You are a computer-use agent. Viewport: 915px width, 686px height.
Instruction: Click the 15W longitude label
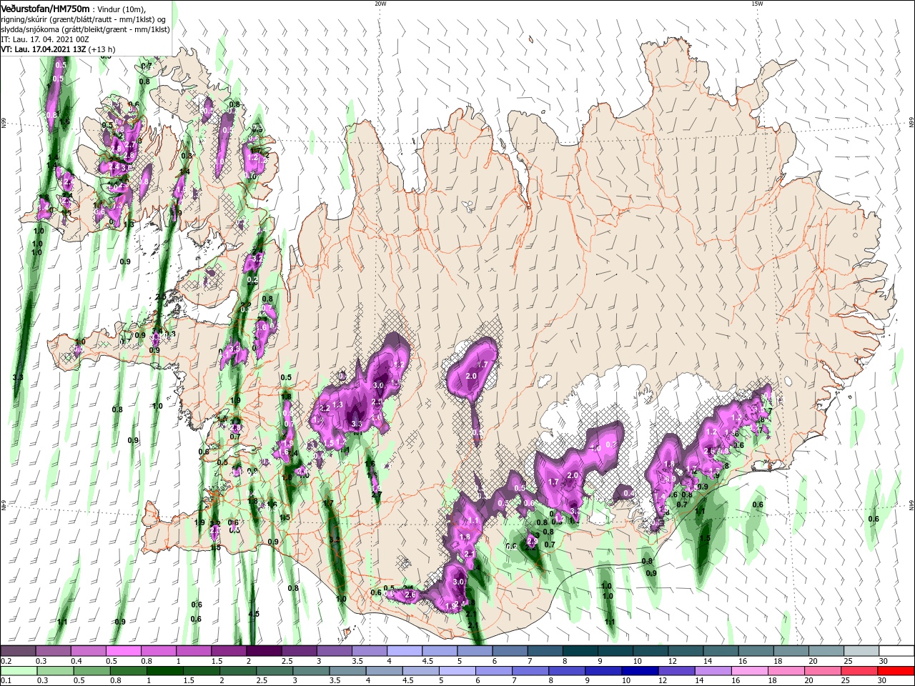click(757, 4)
